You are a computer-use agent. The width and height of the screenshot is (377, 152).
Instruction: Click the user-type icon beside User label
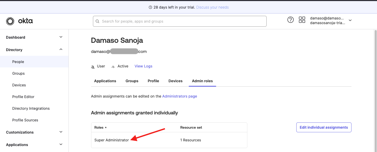[x=93, y=66]
